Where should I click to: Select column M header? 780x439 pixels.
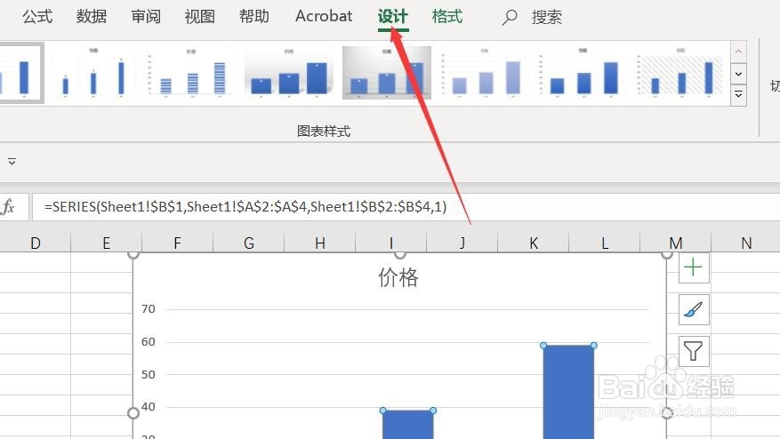click(676, 243)
